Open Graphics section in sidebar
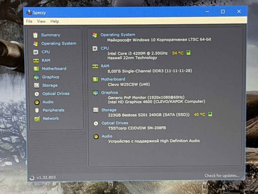The width and height of the screenshot is (258, 194). [x=50, y=77]
